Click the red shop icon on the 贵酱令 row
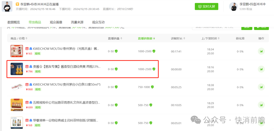Image resolution: width=274 pixels, height=131 pixels. 27,66
